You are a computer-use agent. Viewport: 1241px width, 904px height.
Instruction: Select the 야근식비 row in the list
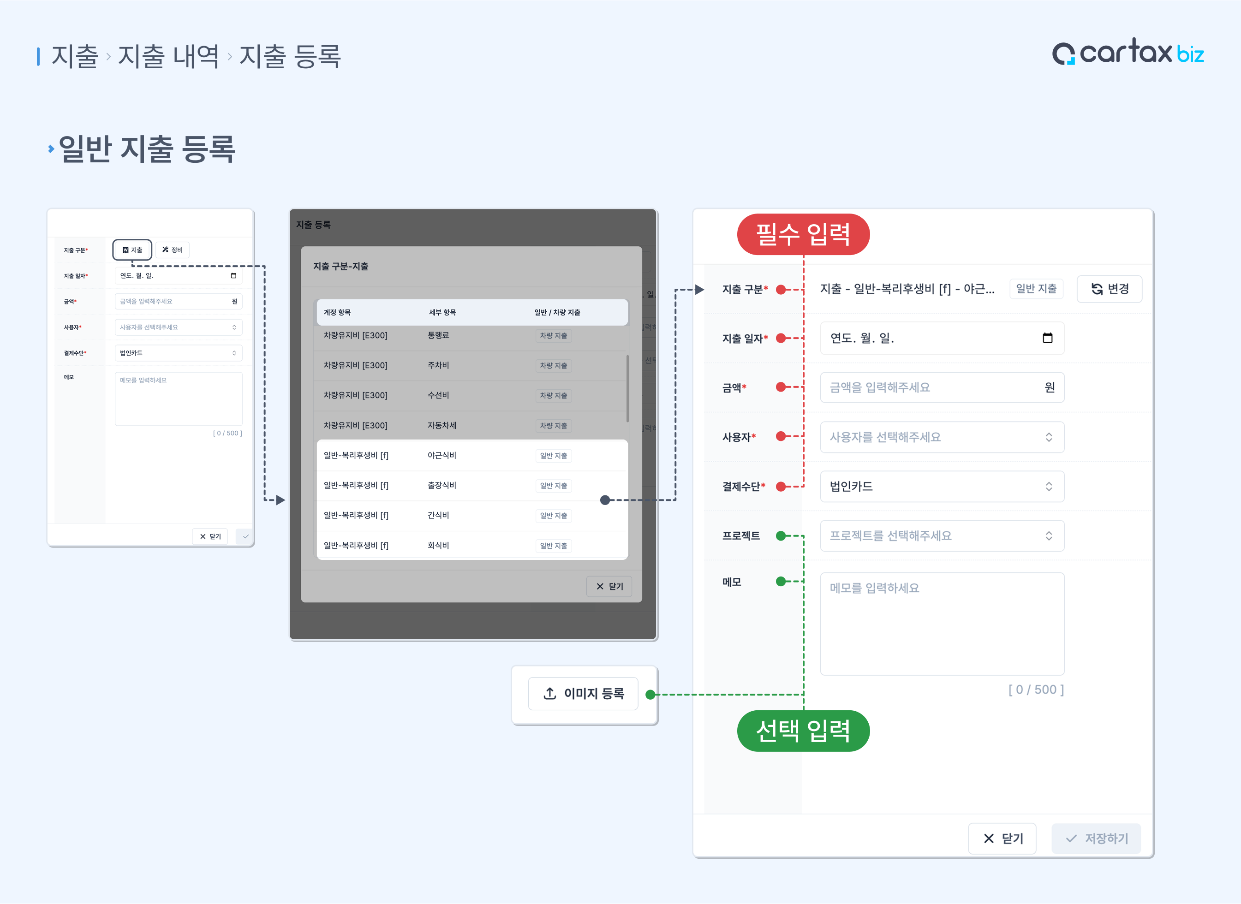pos(472,455)
